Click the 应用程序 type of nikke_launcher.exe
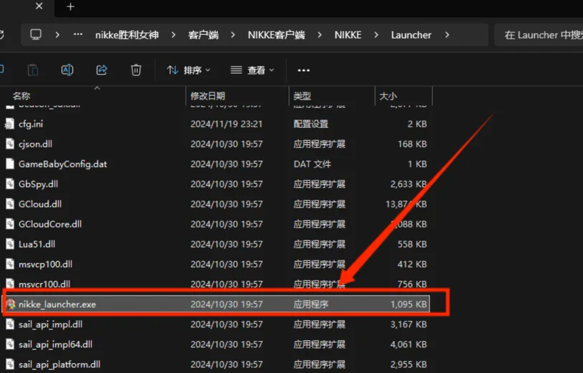Screen dimensions: 583x373 tap(310, 305)
